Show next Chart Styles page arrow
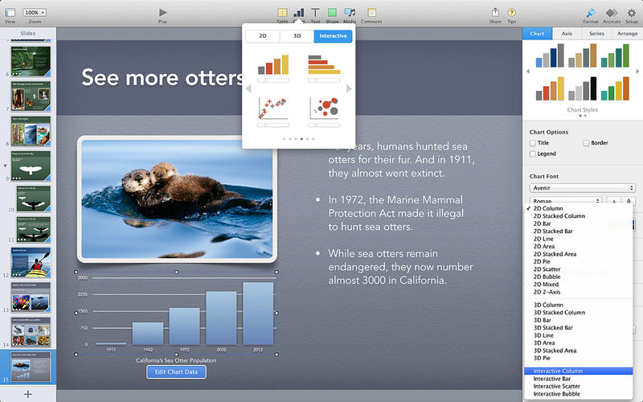This screenshot has width=643, height=402. pos(637,72)
